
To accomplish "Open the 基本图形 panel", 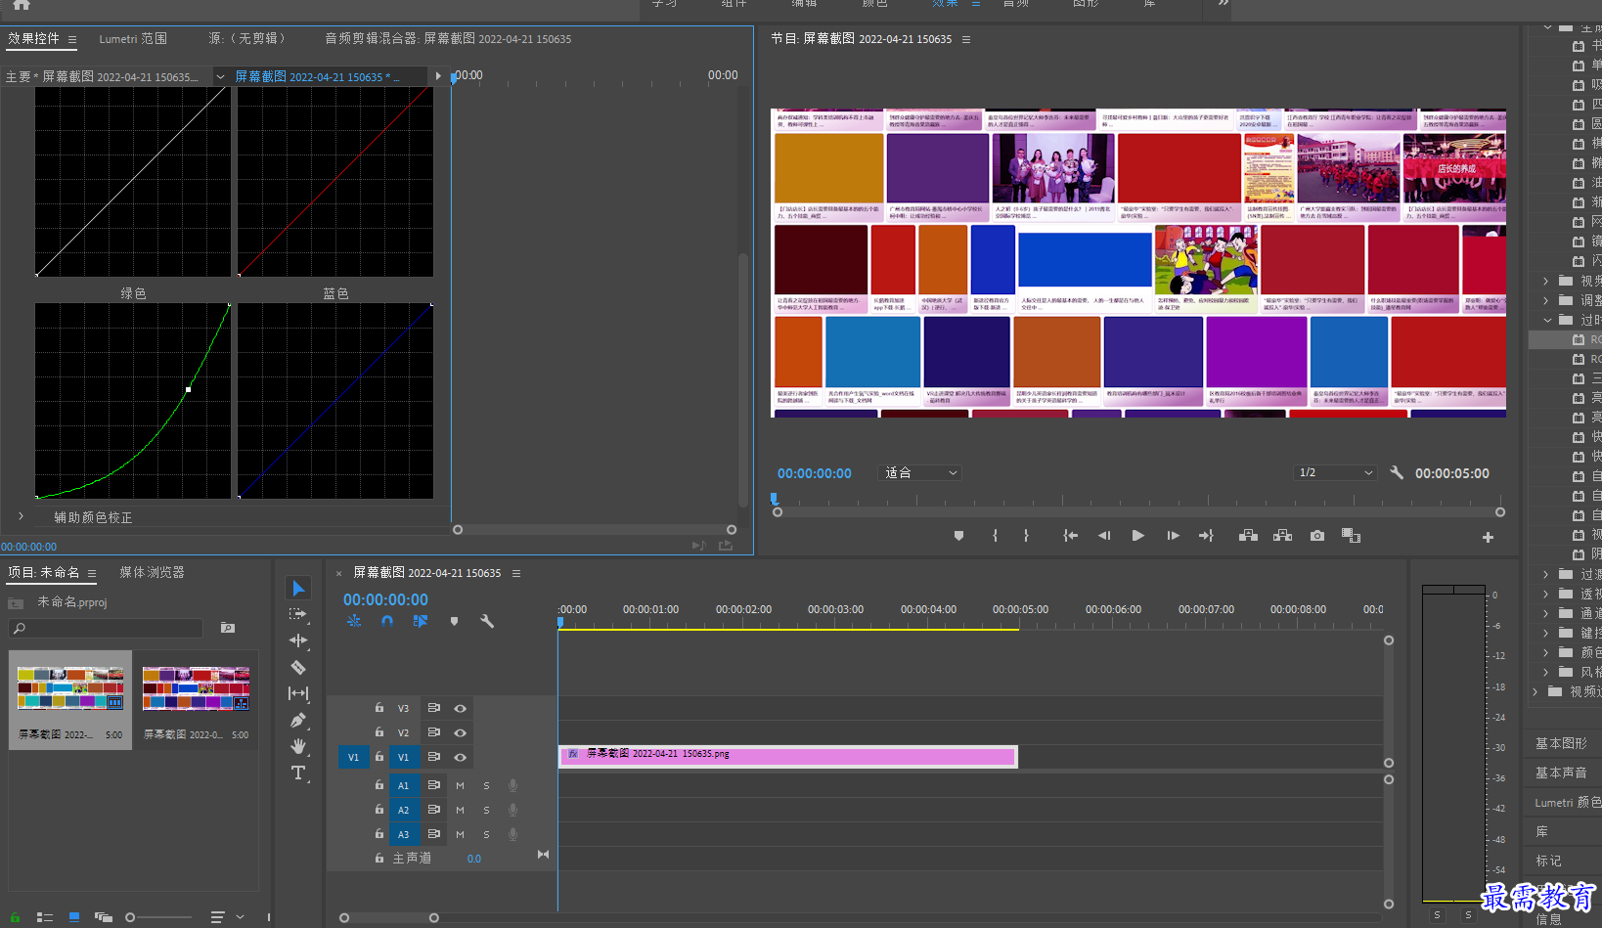I will click(x=1561, y=743).
